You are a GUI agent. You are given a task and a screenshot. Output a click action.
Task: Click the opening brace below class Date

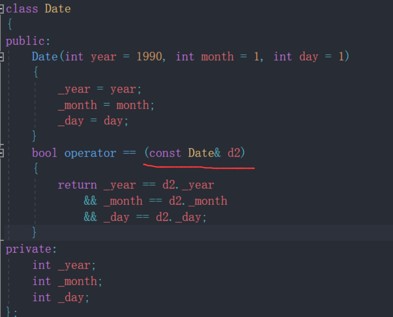coord(10,24)
